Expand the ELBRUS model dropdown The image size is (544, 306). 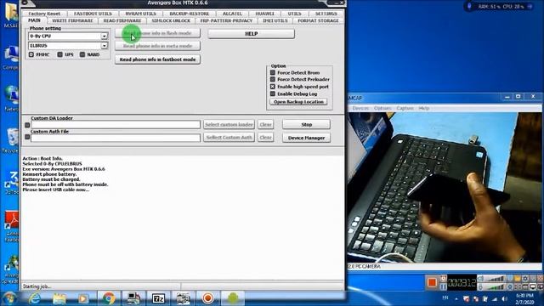[104, 45]
